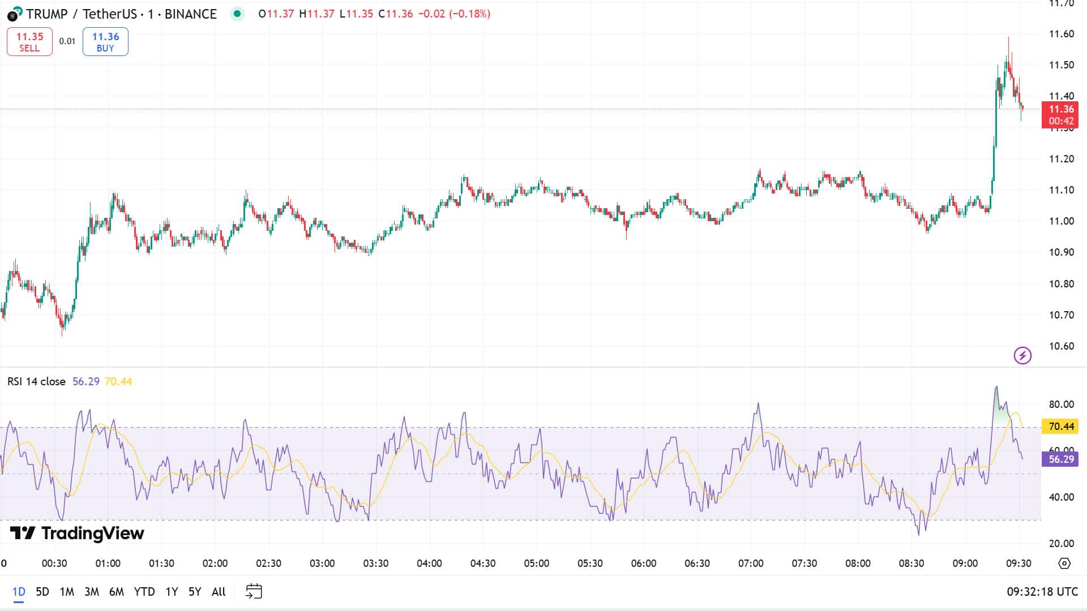Select the 6M time range

click(x=117, y=592)
